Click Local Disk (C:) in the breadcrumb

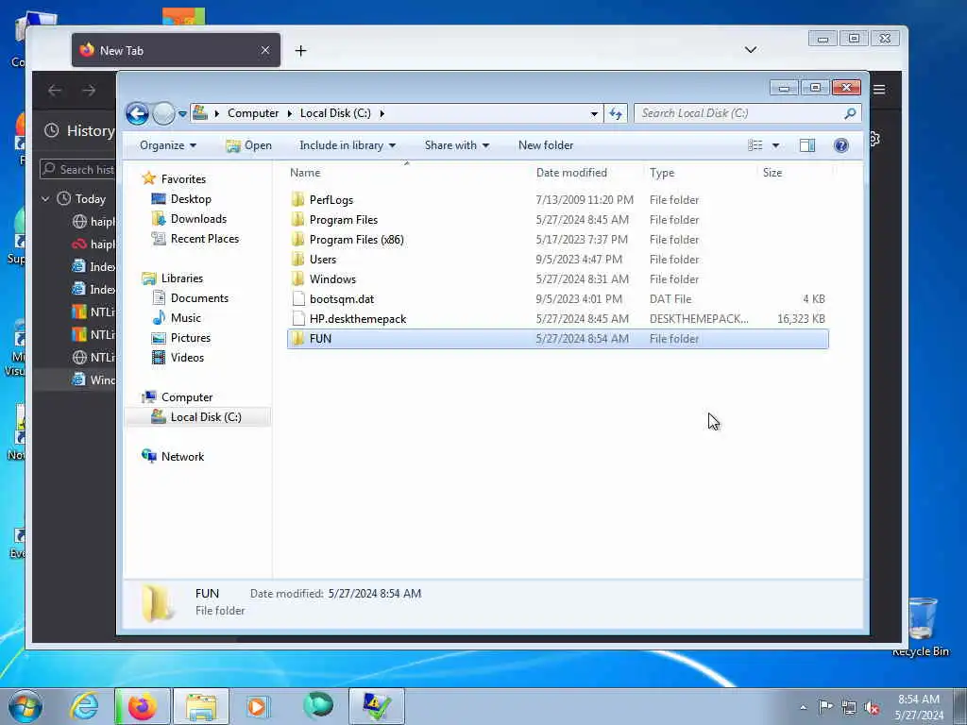(x=335, y=113)
